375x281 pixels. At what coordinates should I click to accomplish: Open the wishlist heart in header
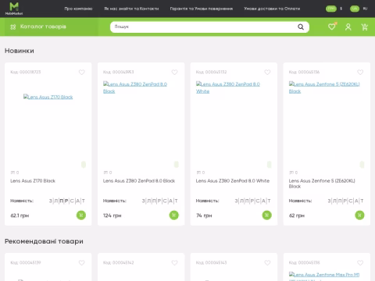point(332,27)
